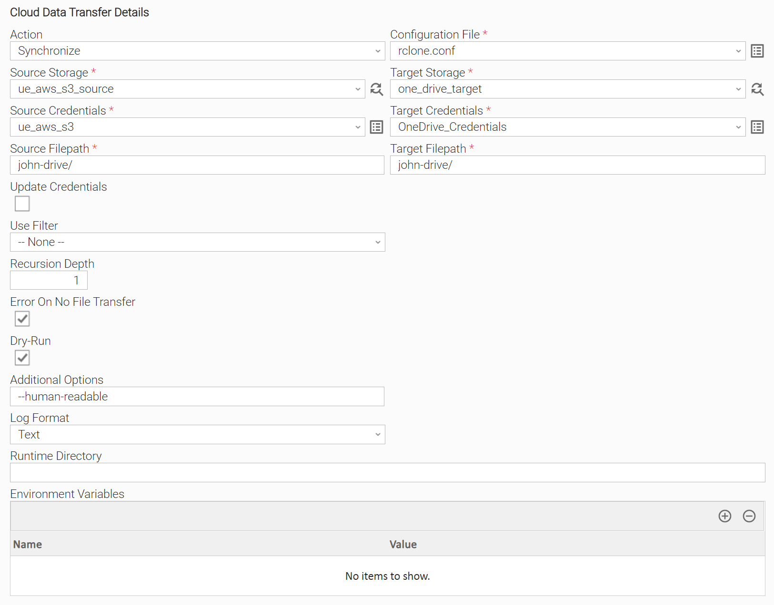Focus the Source Filepath input field

pos(197,165)
